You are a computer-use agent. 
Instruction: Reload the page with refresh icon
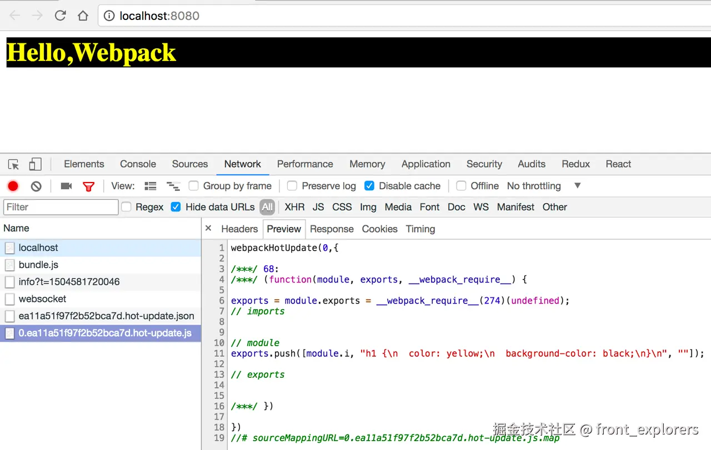click(x=60, y=16)
